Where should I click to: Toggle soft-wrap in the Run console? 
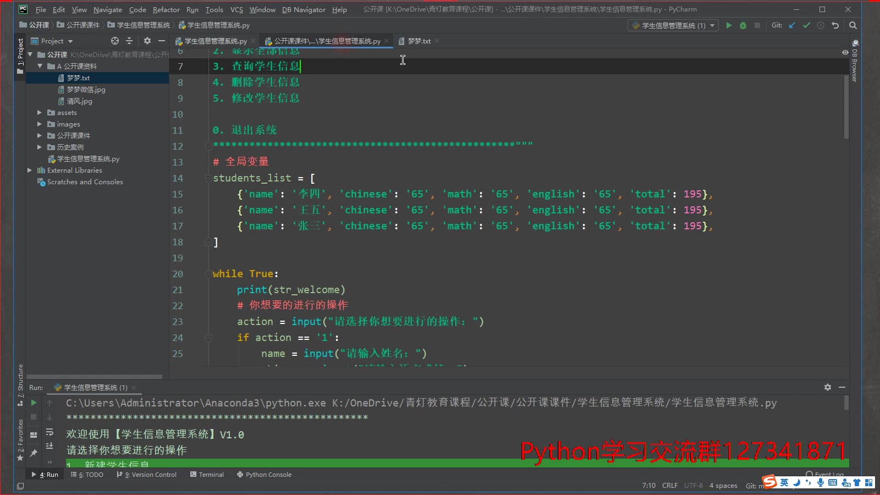(50, 432)
